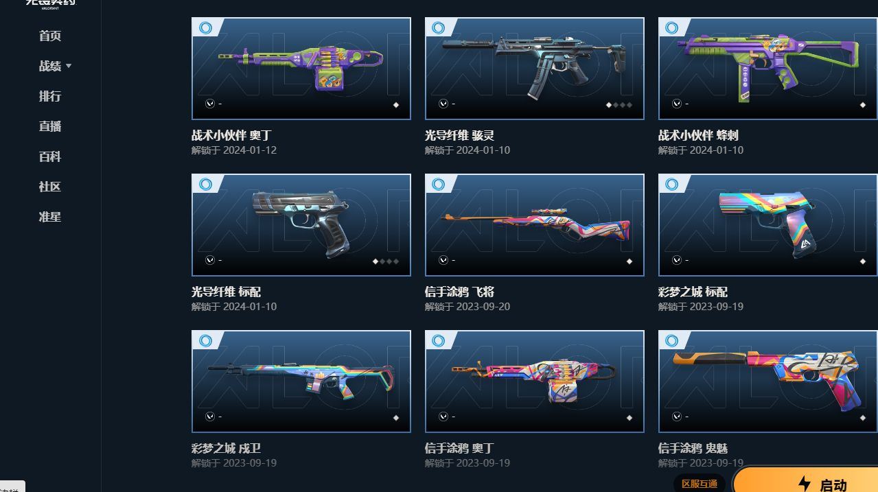The width and height of the screenshot is (878, 492).
Task: Go to 首页 in the sidebar
Action: [50, 36]
